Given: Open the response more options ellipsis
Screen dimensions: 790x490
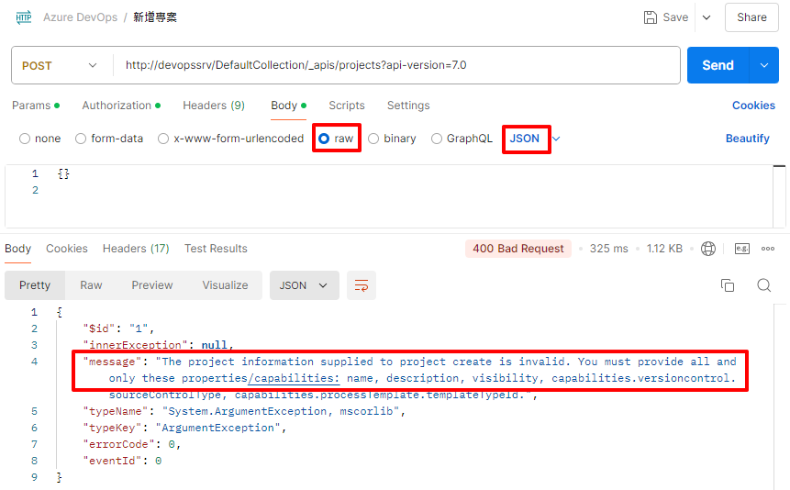Looking at the screenshot, I should coord(768,249).
